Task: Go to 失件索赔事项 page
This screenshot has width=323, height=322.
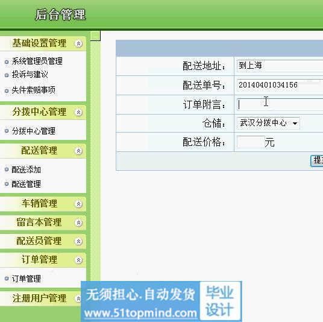Action: (33, 90)
